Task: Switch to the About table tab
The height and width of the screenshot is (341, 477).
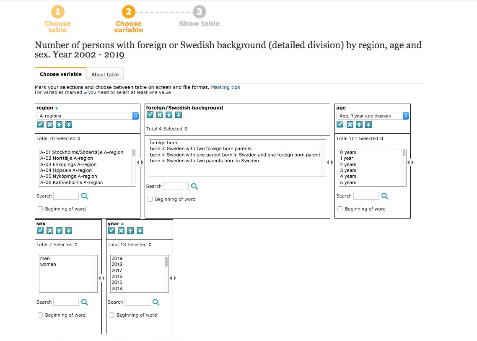Action: (x=105, y=74)
